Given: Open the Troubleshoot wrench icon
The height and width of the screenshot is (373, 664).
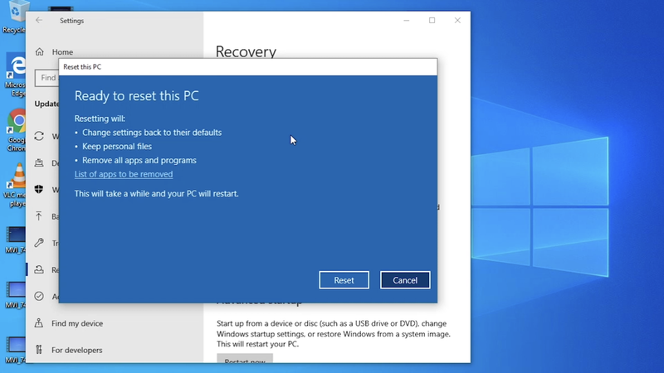Looking at the screenshot, I should click(39, 243).
